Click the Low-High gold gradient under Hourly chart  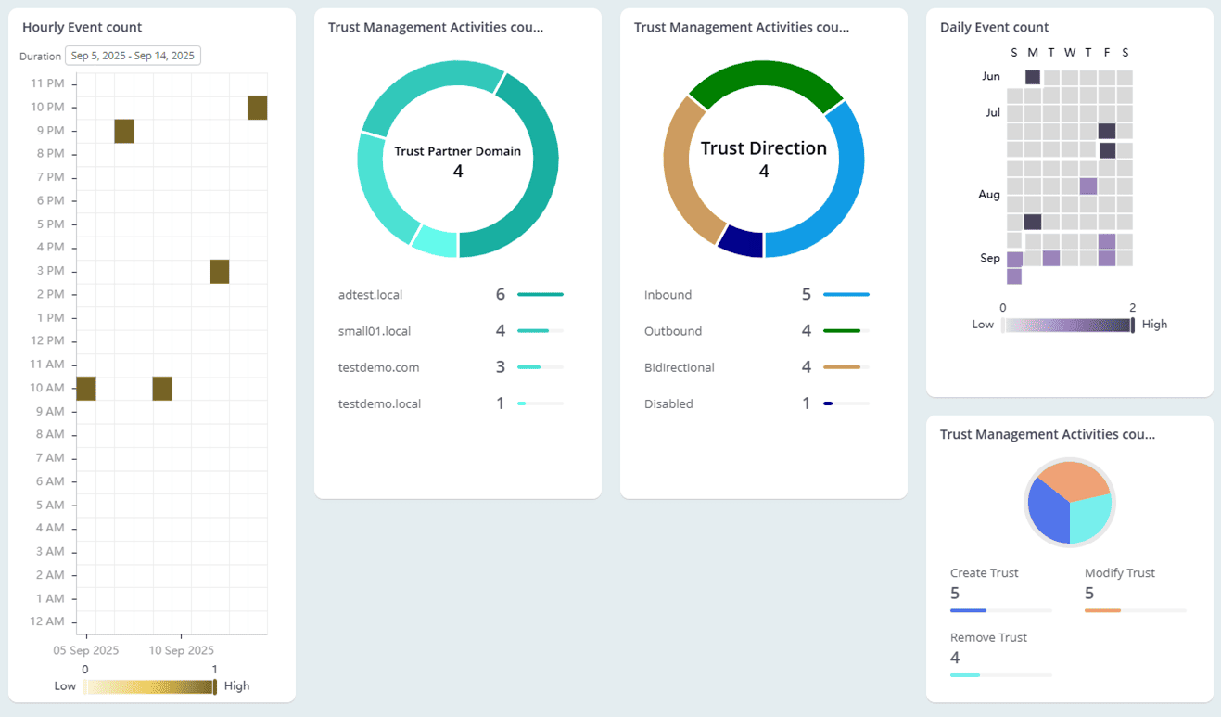(x=149, y=685)
